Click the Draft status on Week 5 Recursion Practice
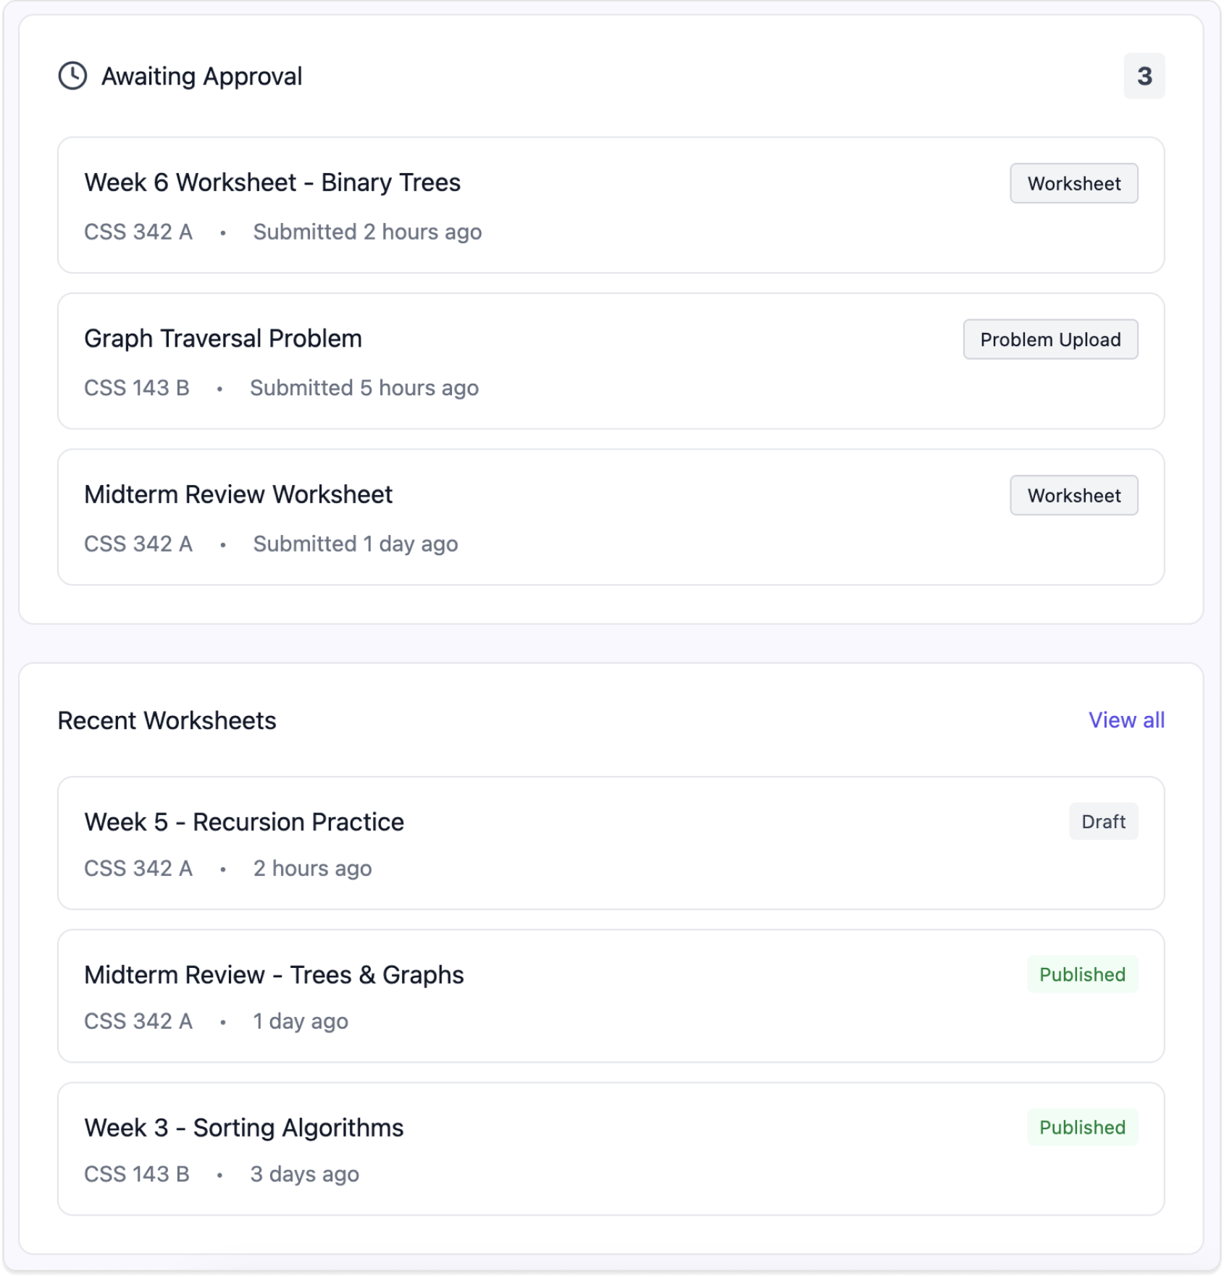Image resolution: width=1224 pixels, height=1277 pixels. [x=1104, y=821]
